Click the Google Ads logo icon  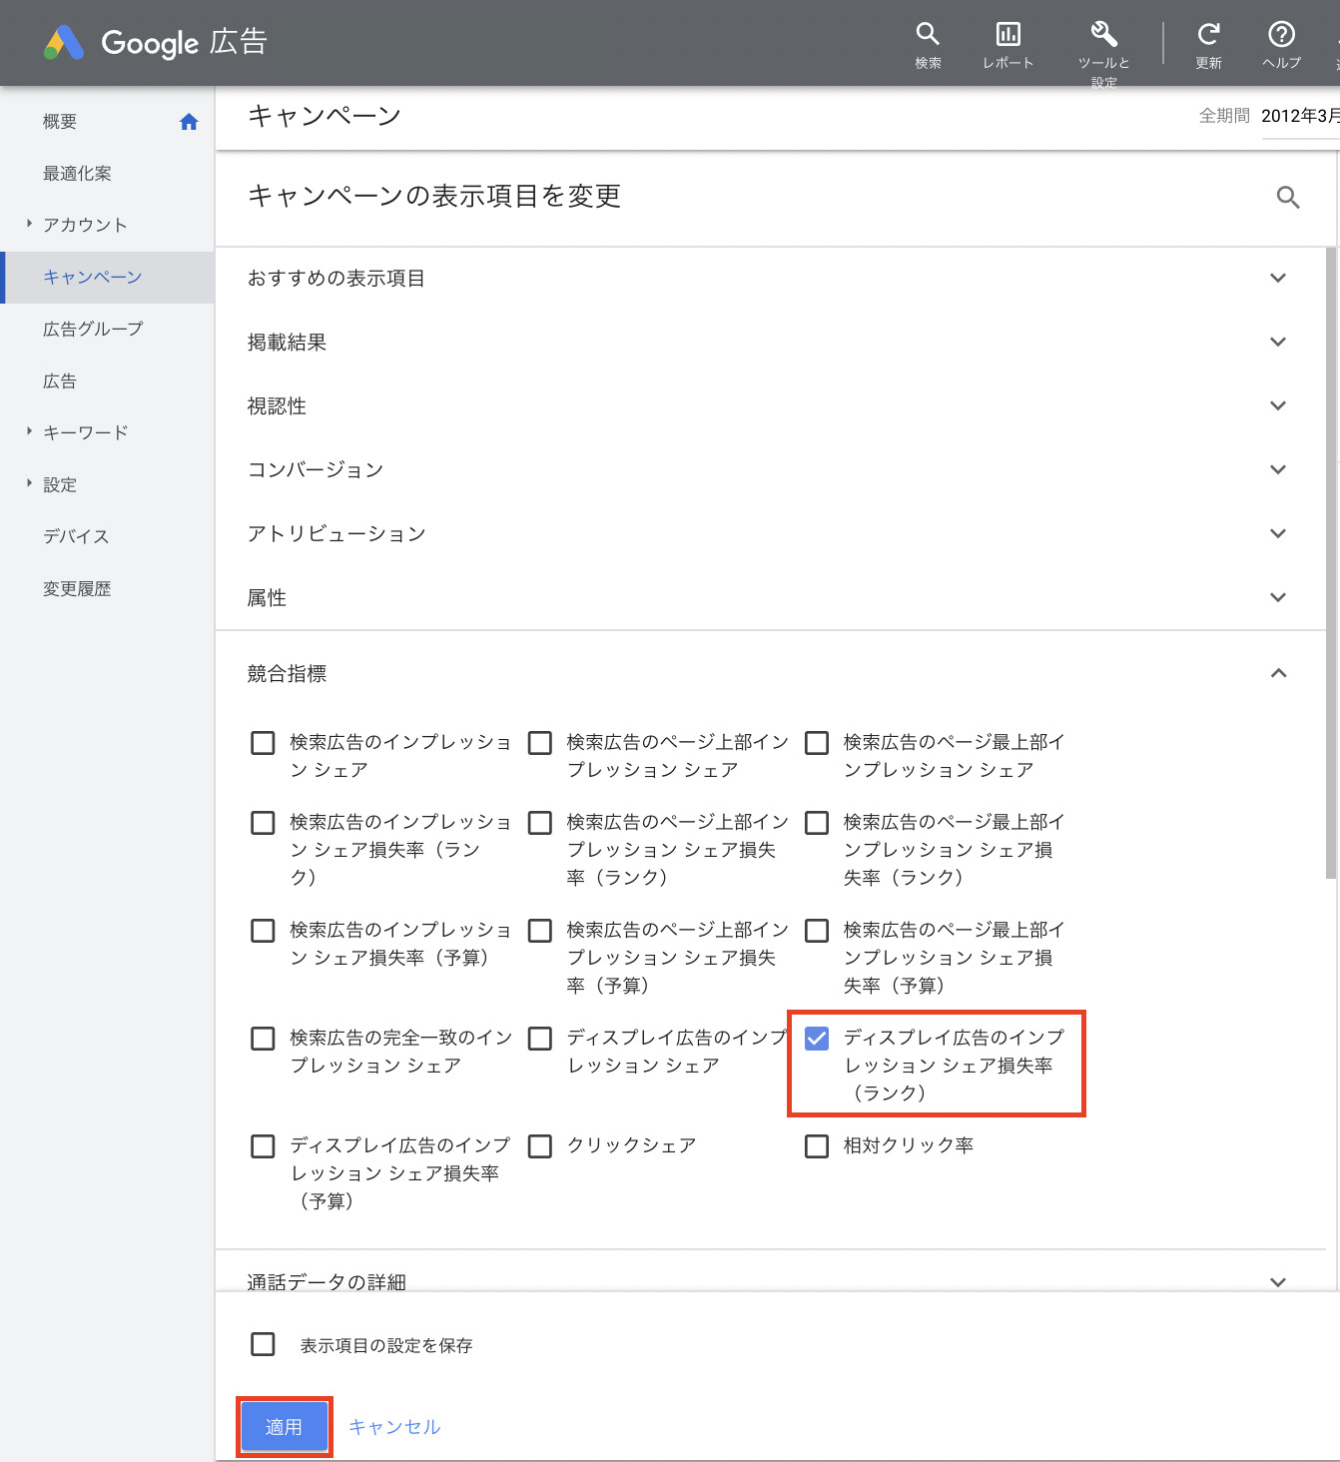pyautogui.click(x=63, y=43)
